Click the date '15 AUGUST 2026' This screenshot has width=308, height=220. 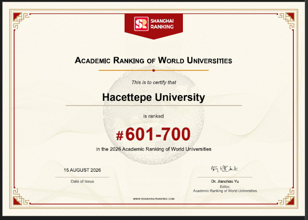tap(83, 170)
